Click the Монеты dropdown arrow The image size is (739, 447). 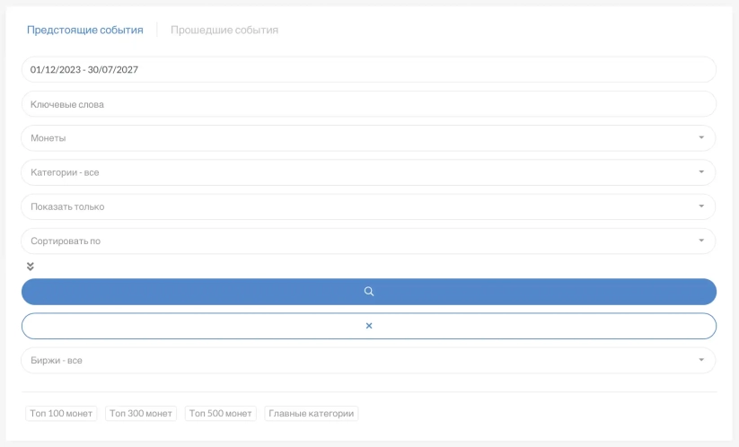pyautogui.click(x=700, y=138)
